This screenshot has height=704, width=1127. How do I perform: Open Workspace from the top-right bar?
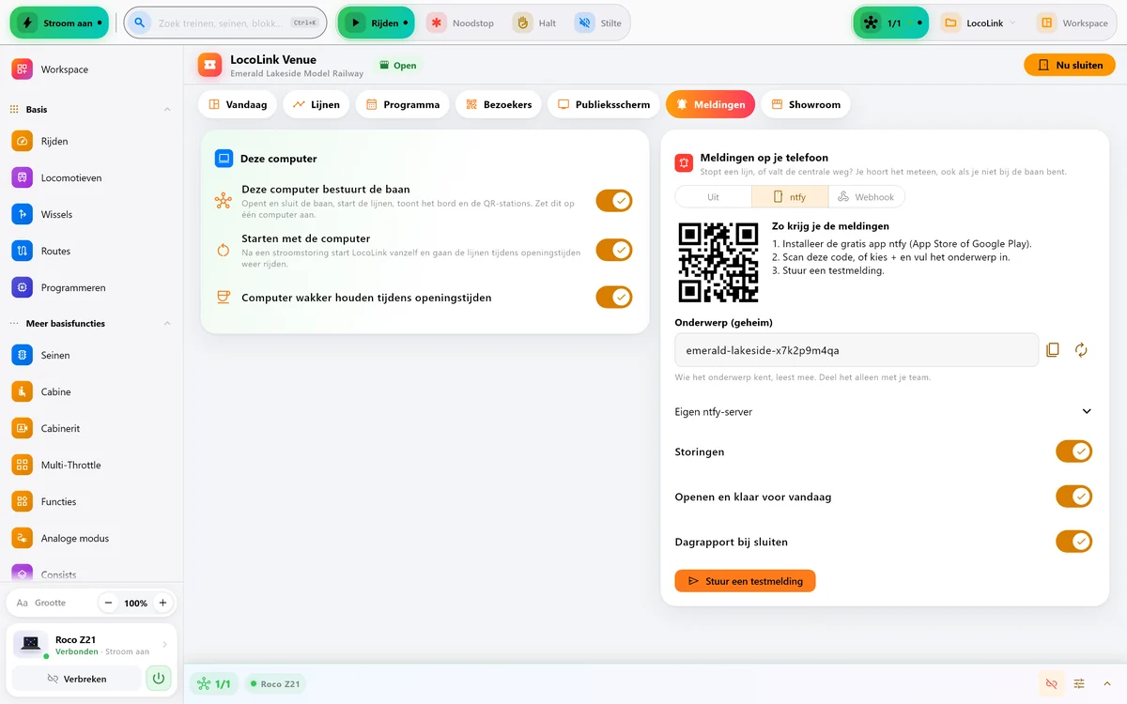1073,23
